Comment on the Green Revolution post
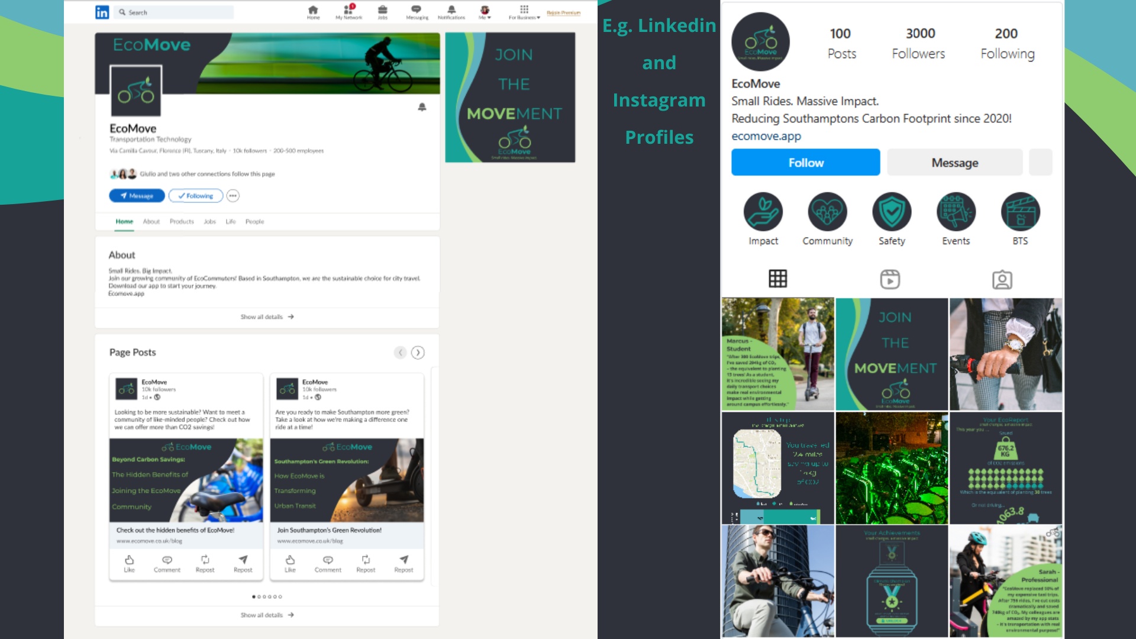 point(328,564)
